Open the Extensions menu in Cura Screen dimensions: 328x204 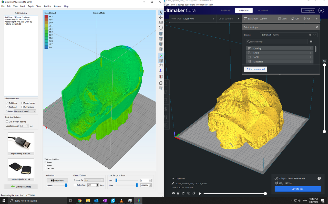click(x=190, y=5)
